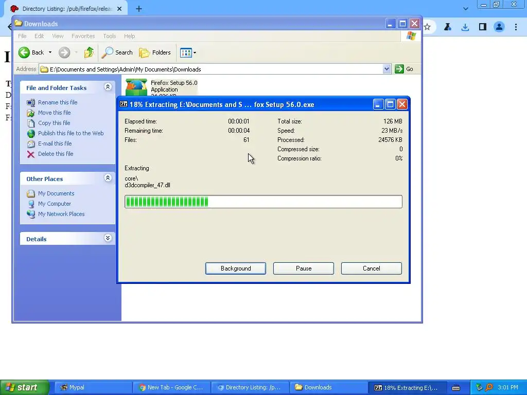This screenshot has height=395, width=527.
Task: Open the Edit menu
Action: click(x=39, y=36)
